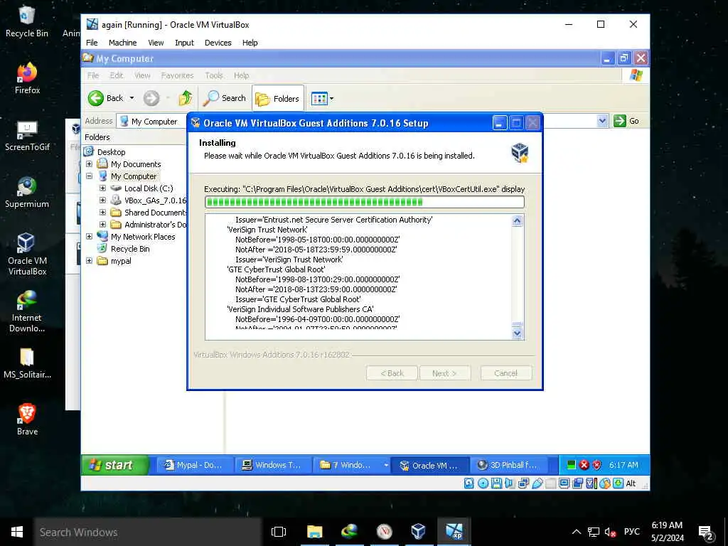The height and width of the screenshot is (546, 728).
Task: Click the mouse integration indicator in VirtualBox status bar
Action: (x=604, y=483)
